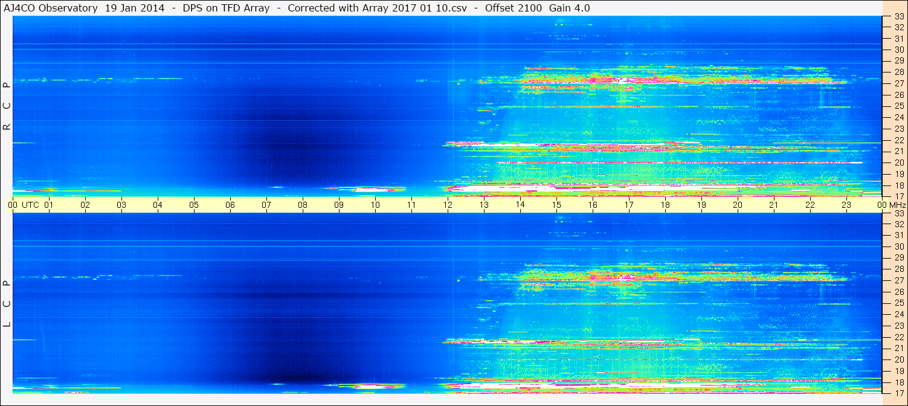Click the 31 MHz tick in RCP panel
The image size is (908, 406).
click(x=899, y=39)
